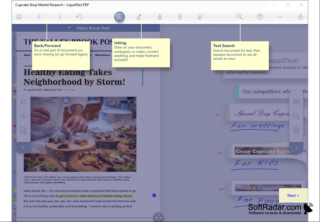The image size is (320, 222).
Task: Click the document squeeze lines icon
Action: 23,102
